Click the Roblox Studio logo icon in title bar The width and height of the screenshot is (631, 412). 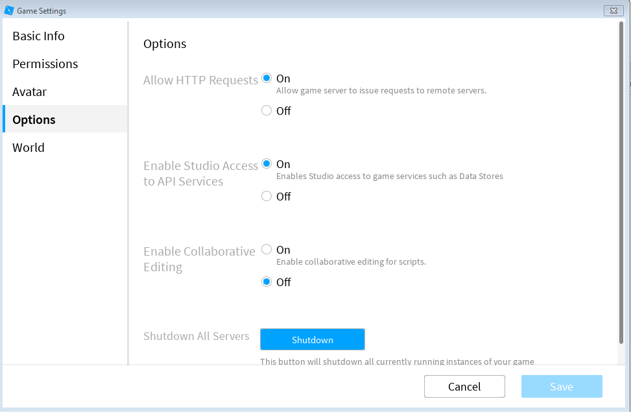tap(9, 10)
